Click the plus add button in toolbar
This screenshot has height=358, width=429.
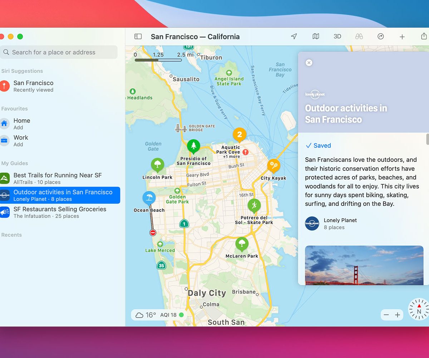click(402, 37)
